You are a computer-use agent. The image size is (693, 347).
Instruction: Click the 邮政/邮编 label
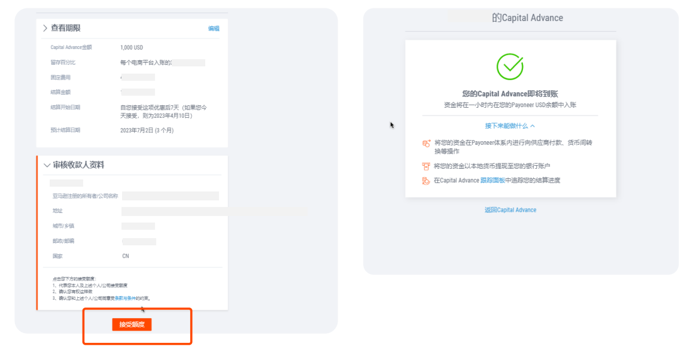pos(63,241)
